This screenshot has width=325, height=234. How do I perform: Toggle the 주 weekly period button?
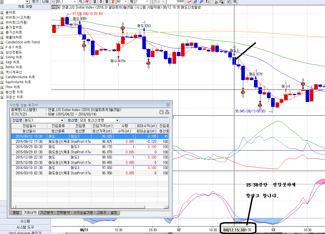coord(101,1)
